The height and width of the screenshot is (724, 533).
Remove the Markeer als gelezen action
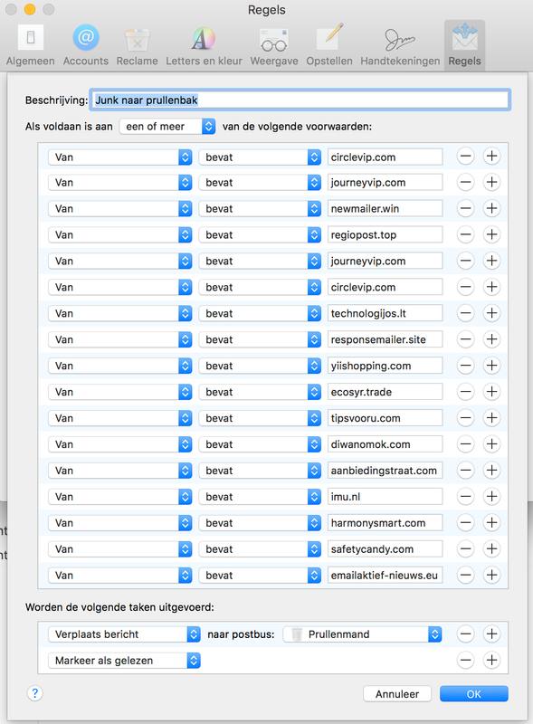click(465, 661)
